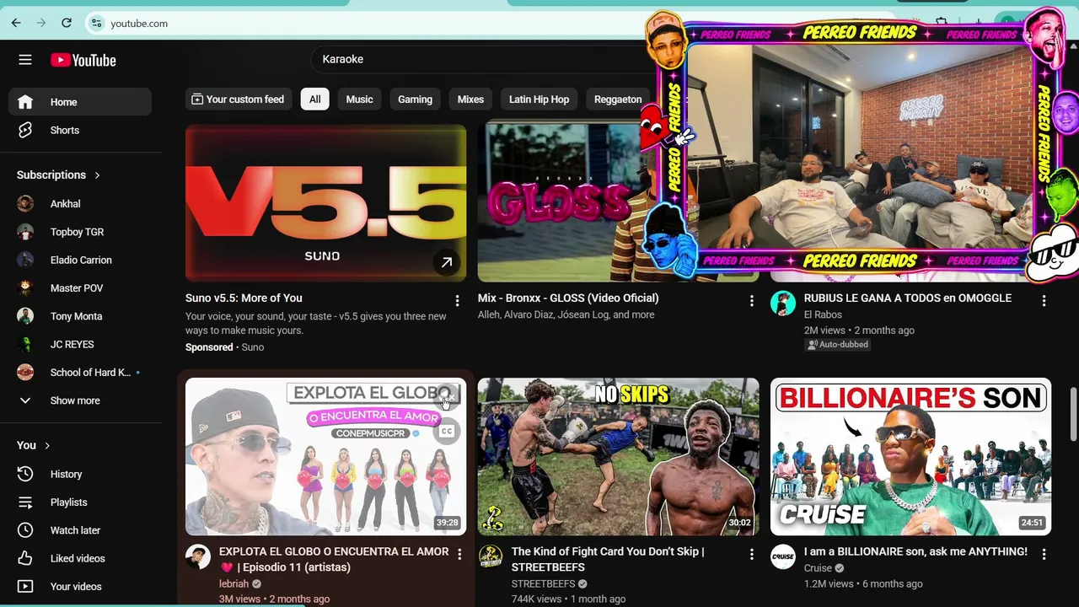Open three-dot menu for EXPLOTA EL GLOBO video
This screenshot has width=1079, height=607.
pos(459,554)
